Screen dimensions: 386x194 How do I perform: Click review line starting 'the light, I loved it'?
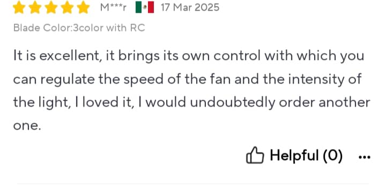coord(191,102)
